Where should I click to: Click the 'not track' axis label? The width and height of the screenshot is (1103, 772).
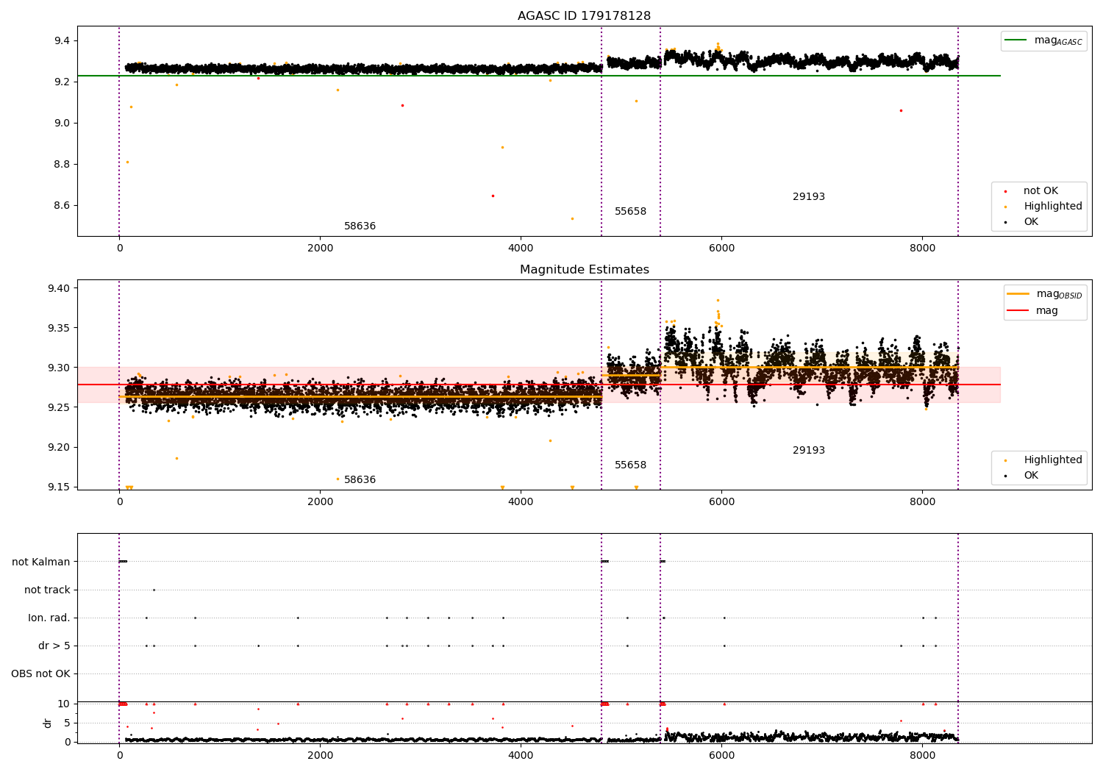(x=47, y=590)
